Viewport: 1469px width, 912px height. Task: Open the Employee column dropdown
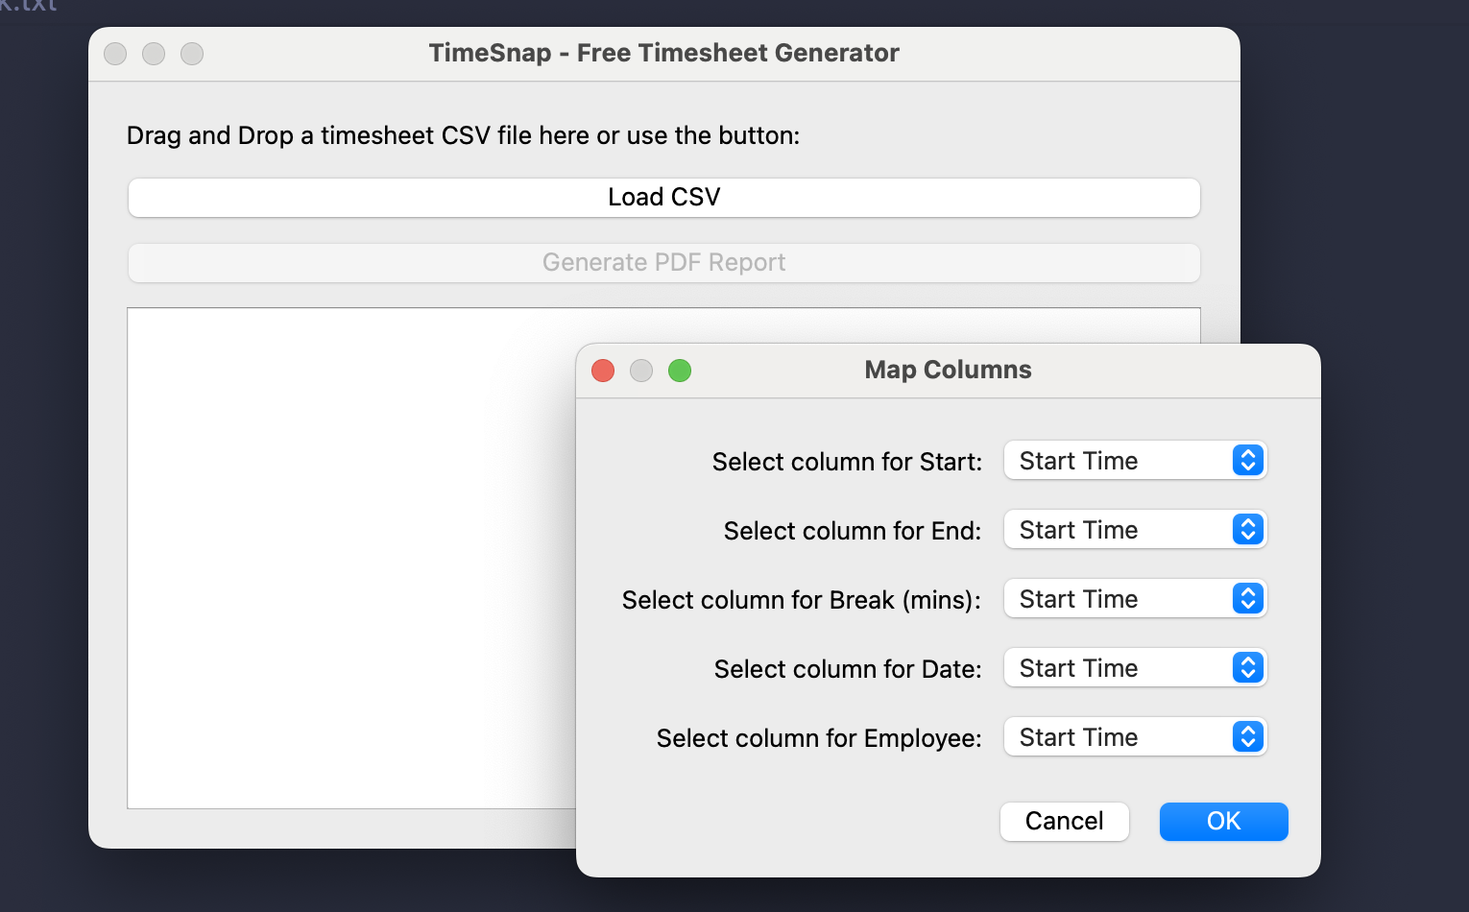pos(1135,737)
